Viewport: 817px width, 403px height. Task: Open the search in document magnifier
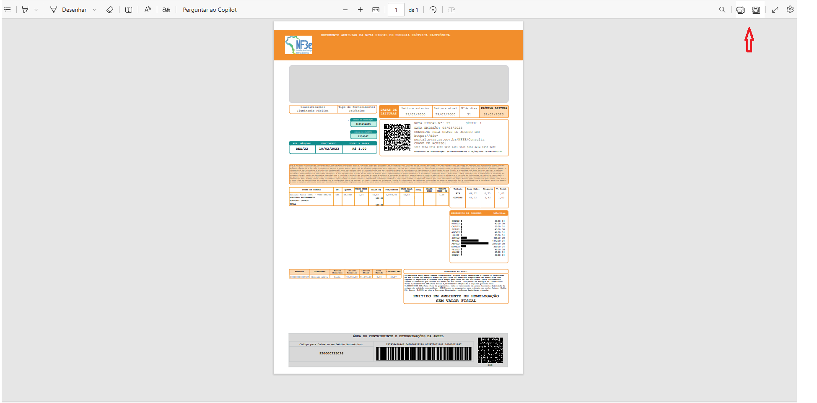pyautogui.click(x=722, y=10)
